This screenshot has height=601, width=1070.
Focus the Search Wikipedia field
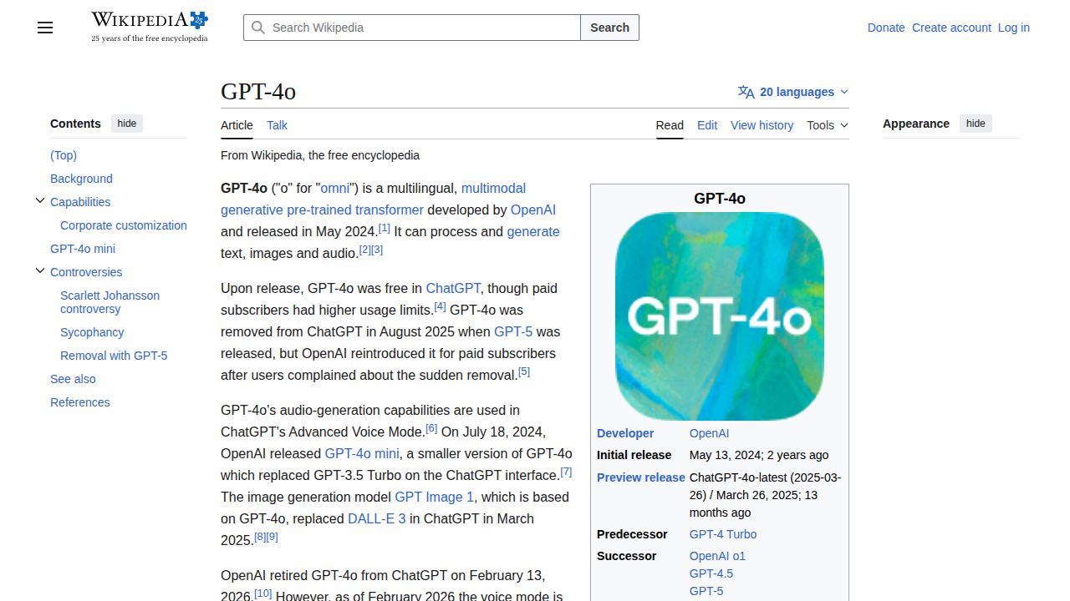[412, 28]
